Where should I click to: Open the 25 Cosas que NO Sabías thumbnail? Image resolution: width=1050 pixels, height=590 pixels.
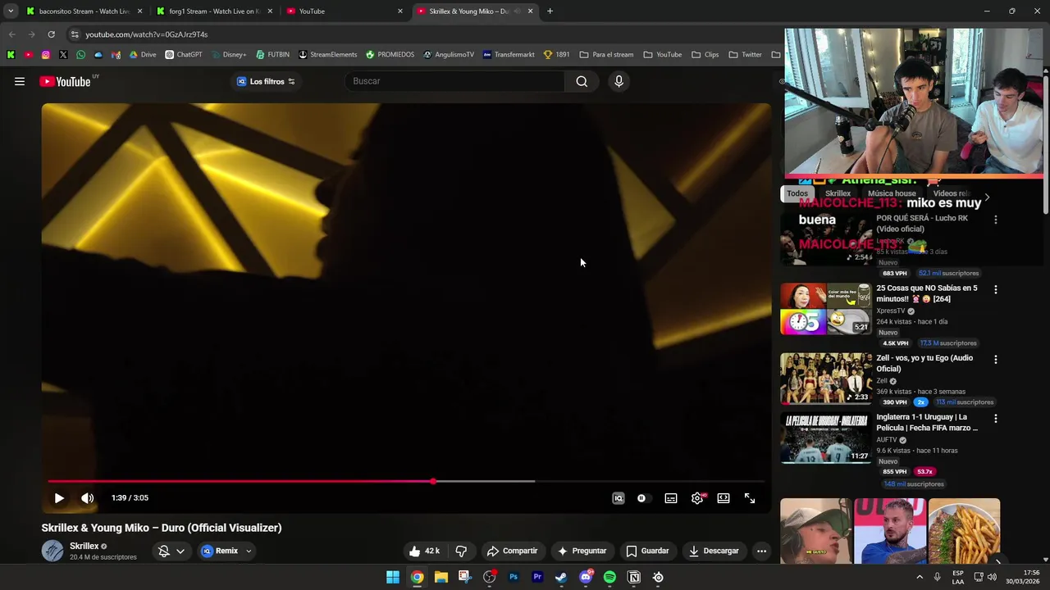click(826, 309)
